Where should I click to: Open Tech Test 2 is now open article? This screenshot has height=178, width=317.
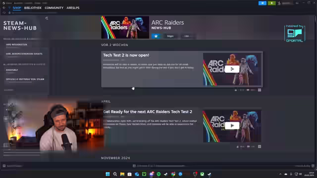point(126,55)
